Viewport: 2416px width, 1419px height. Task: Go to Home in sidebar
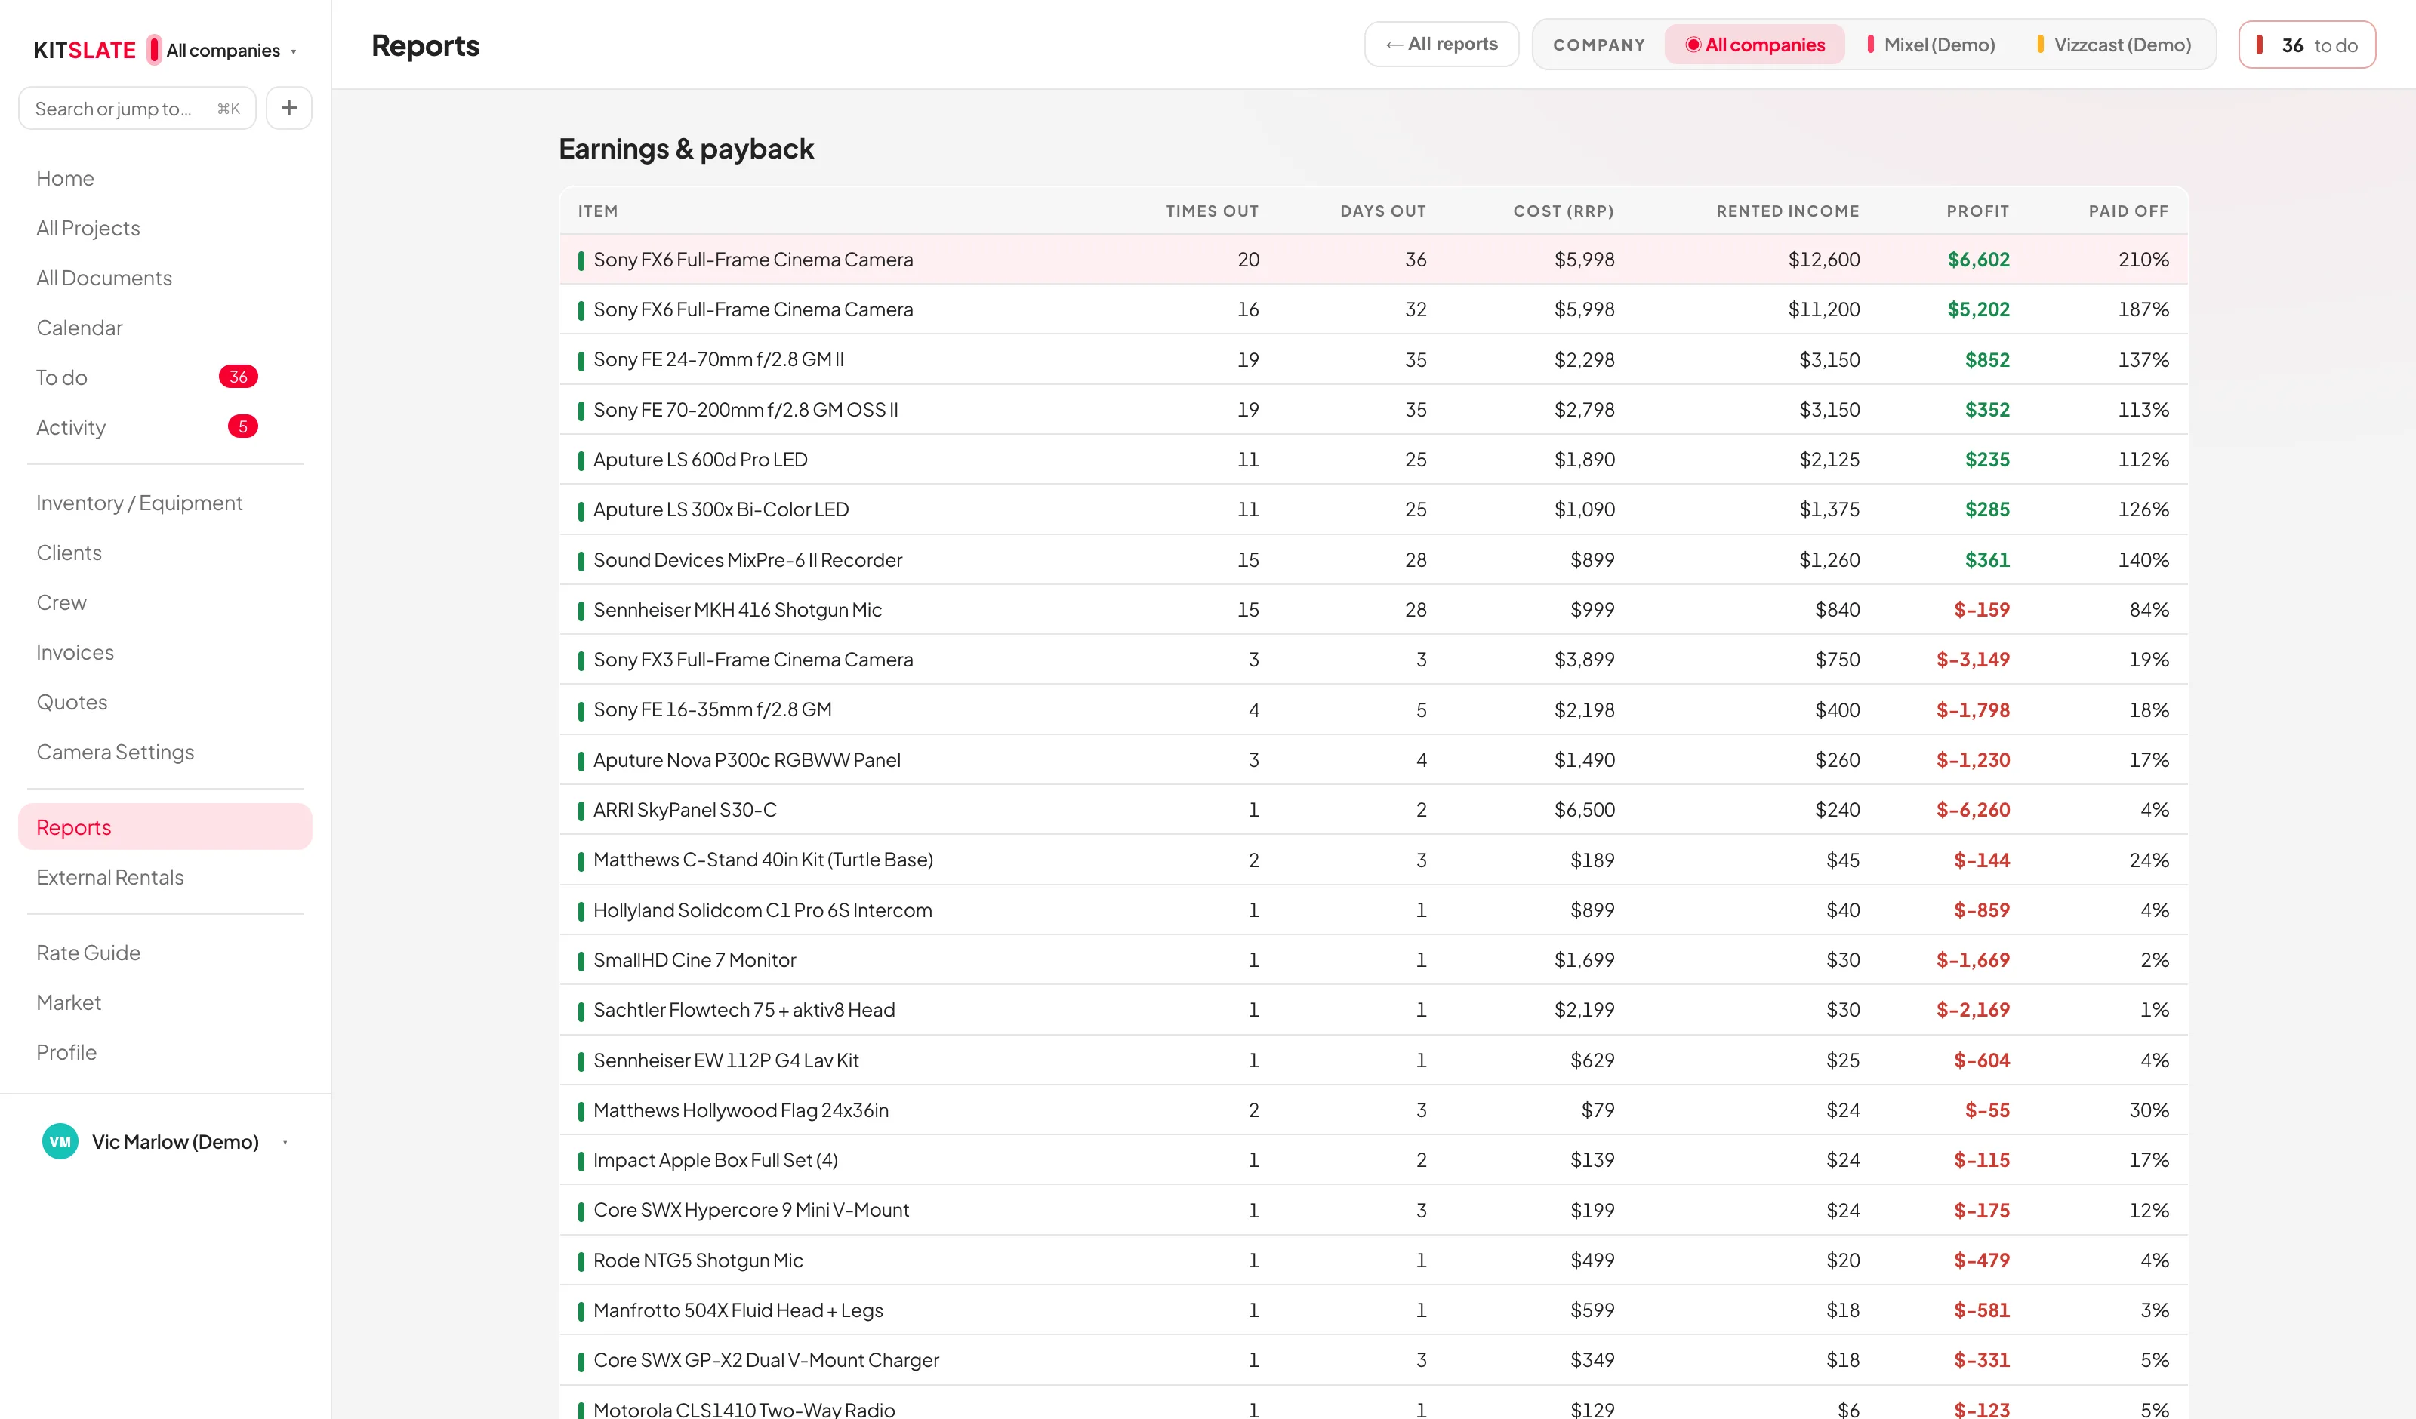(65, 178)
